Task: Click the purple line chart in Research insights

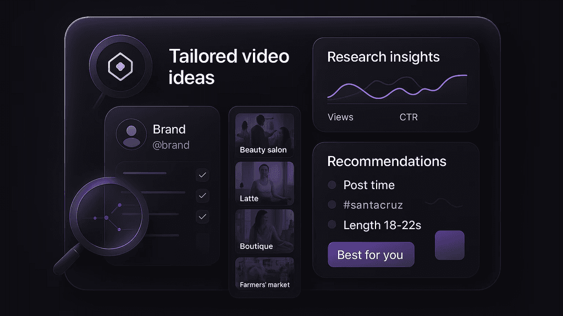Action: coord(397,87)
